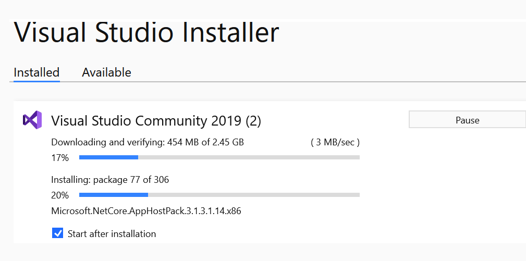Switch to the Installed tab
526x261 pixels.
36,72
